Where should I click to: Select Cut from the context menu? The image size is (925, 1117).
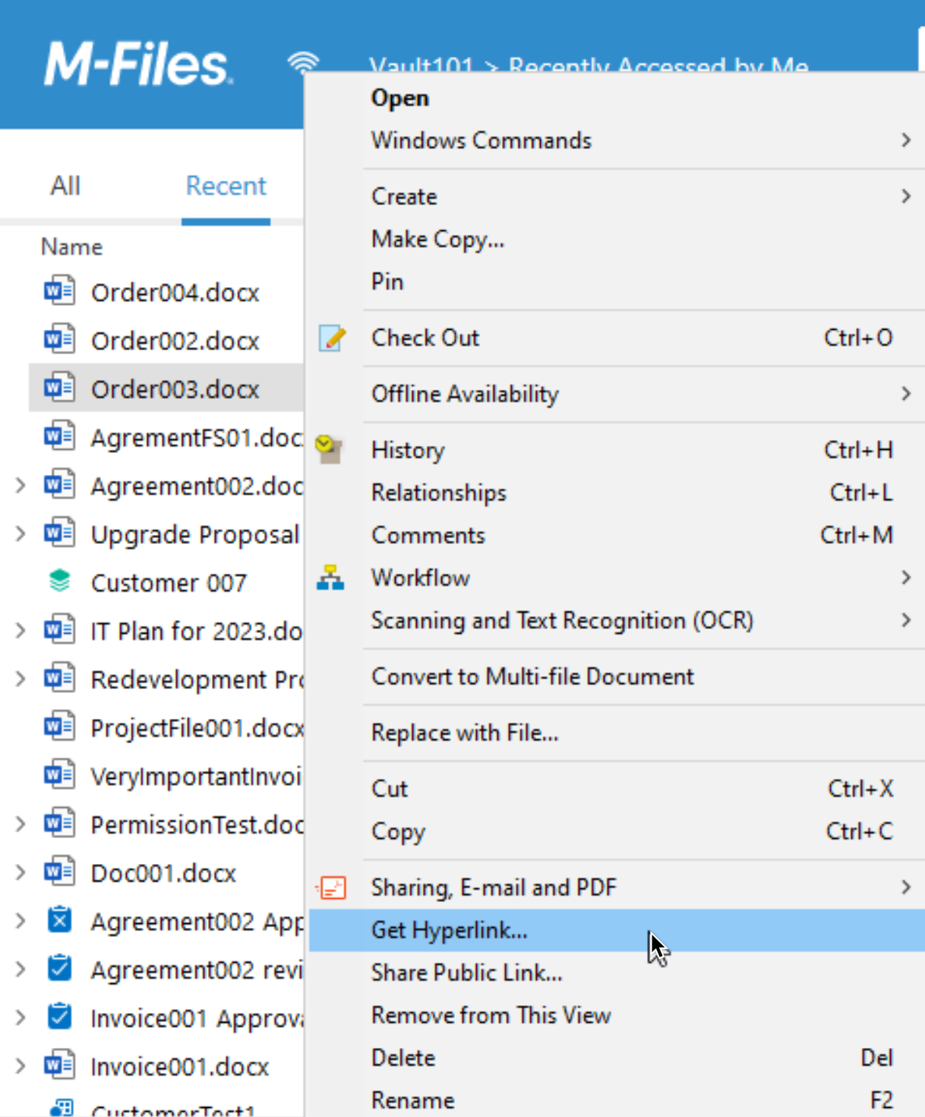point(617,789)
